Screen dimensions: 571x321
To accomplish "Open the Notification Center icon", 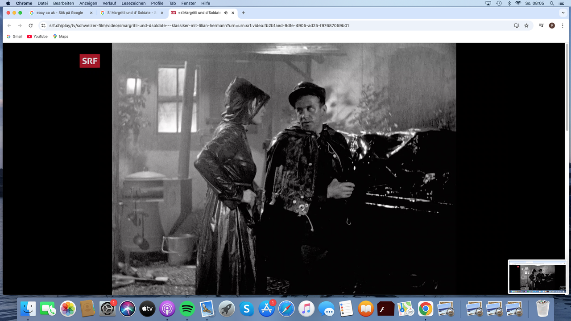I will tap(562, 3).
